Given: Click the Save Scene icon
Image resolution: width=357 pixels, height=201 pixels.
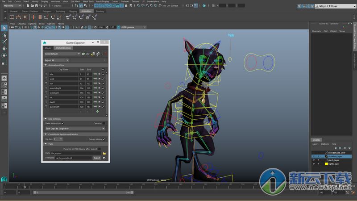Looking at the screenshot, I should [x=37, y=5].
